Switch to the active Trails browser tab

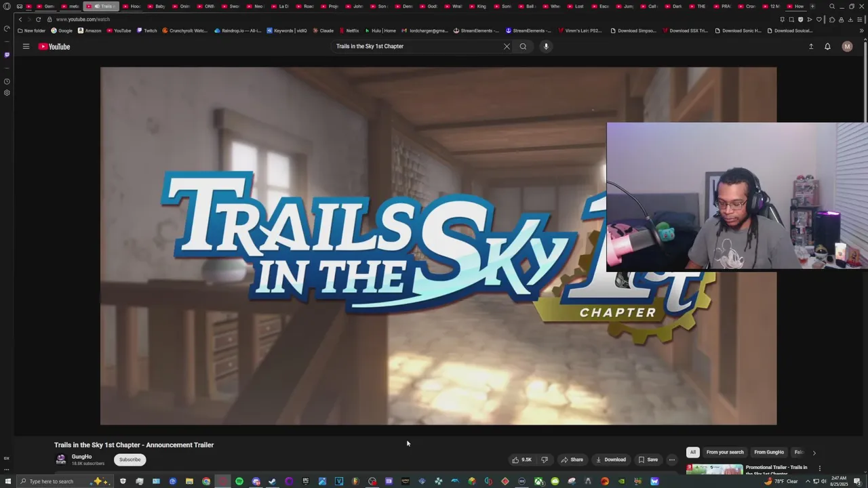(100, 6)
